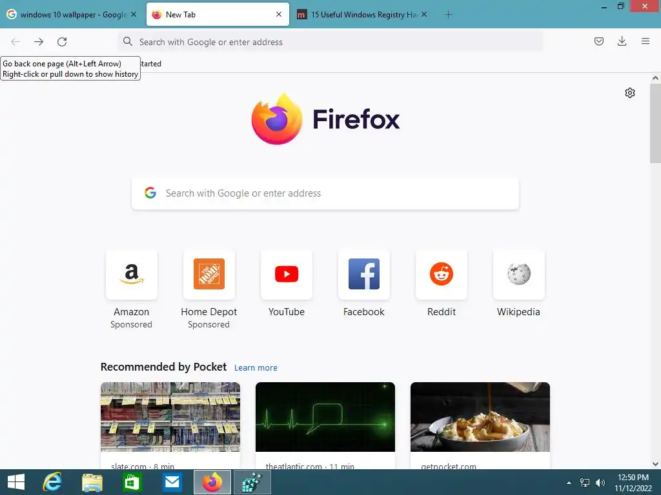Close the windows 10 wallpaper tab
Image resolution: width=661 pixels, height=495 pixels.
click(x=134, y=14)
